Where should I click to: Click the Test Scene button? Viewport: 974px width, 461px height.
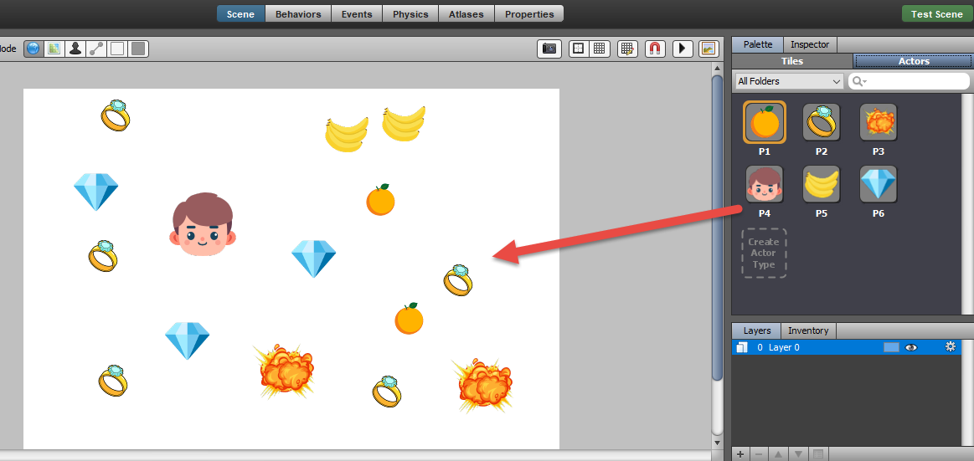point(936,13)
